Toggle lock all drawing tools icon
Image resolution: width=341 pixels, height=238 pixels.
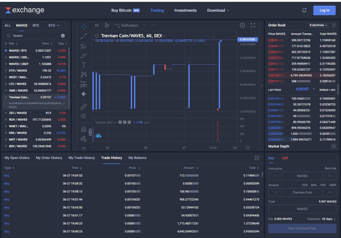[84, 139]
